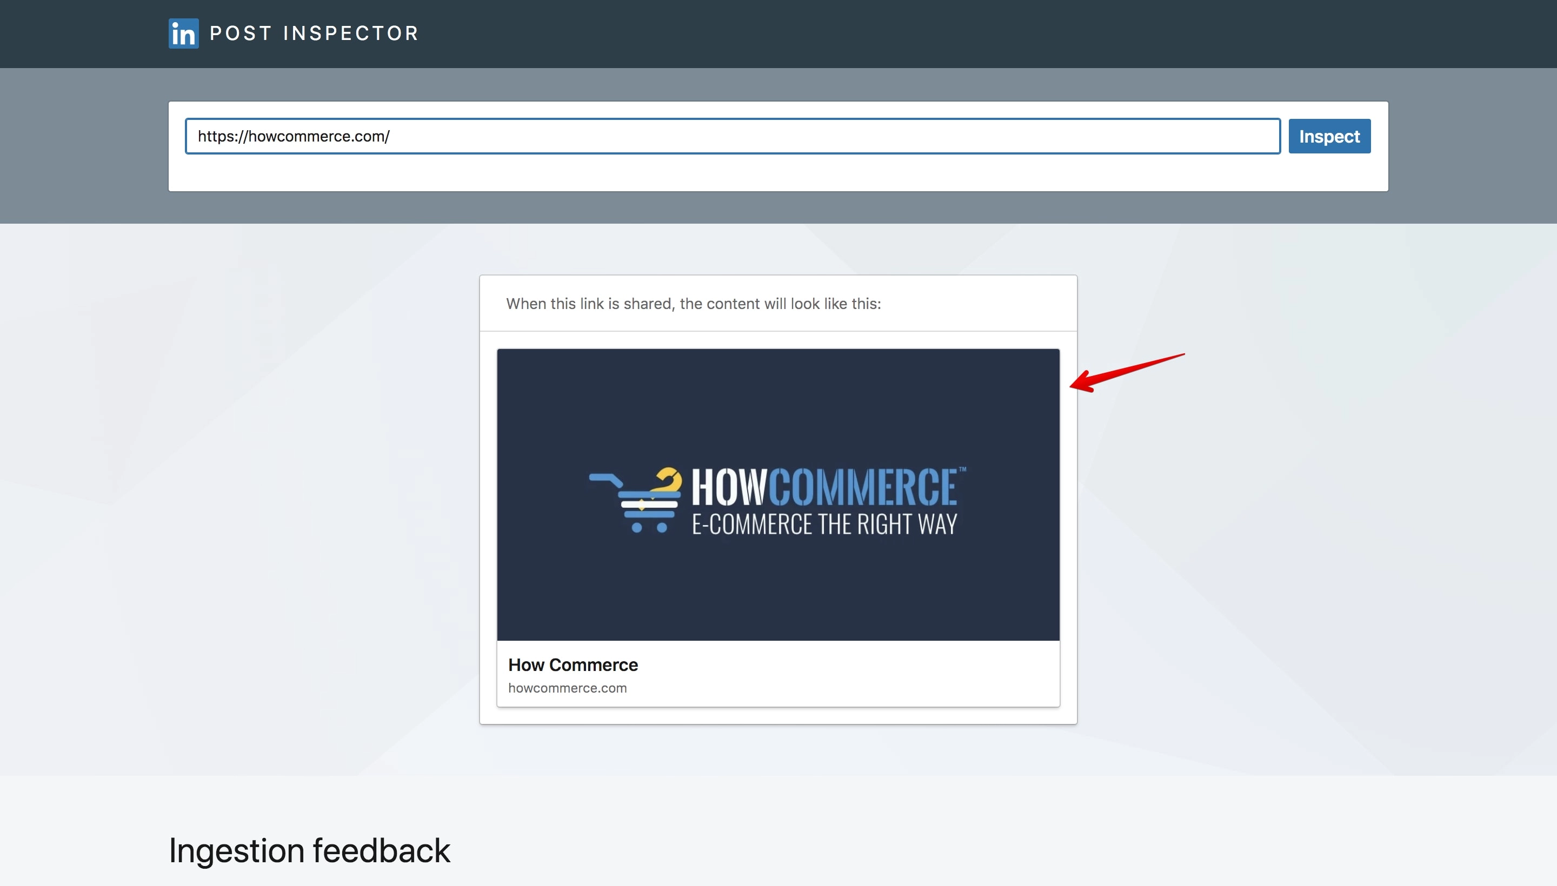Click the howcommerce.com domain text
The height and width of the screenshot is (886, 1557).
pos(568,688)
